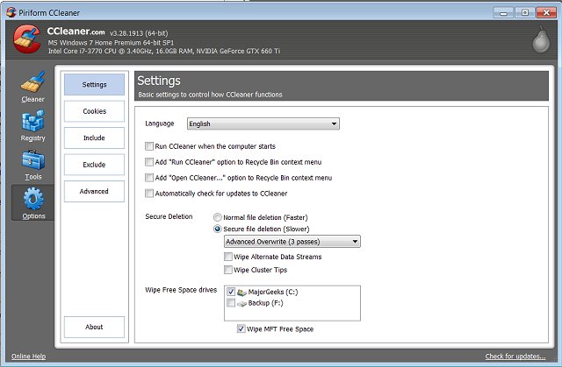Click the CCleaner.com header title
This screenshot has width=562, height=367.
(x=76, y=32)
